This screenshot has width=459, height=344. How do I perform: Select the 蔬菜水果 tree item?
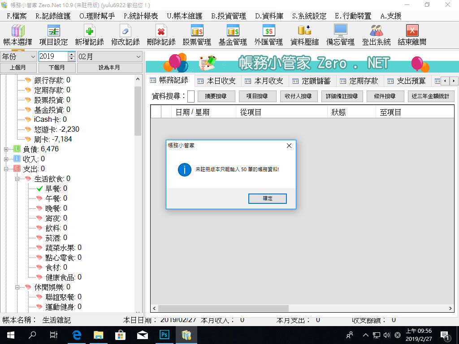point(64,248)
